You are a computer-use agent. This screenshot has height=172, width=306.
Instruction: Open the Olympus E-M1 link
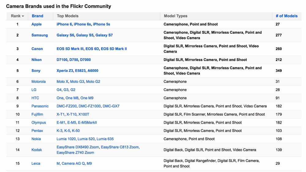coord(61,123)
